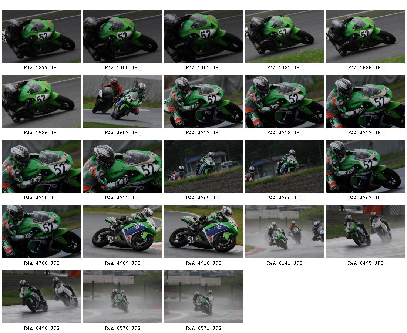Open close-up photo R4A_4721.JPG

click(x=122, y=166)
